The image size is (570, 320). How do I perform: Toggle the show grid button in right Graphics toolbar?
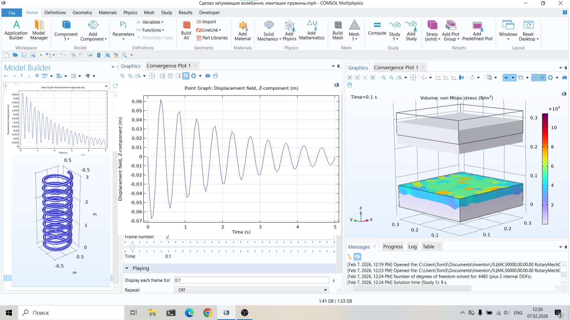click(x=542, y=77)
